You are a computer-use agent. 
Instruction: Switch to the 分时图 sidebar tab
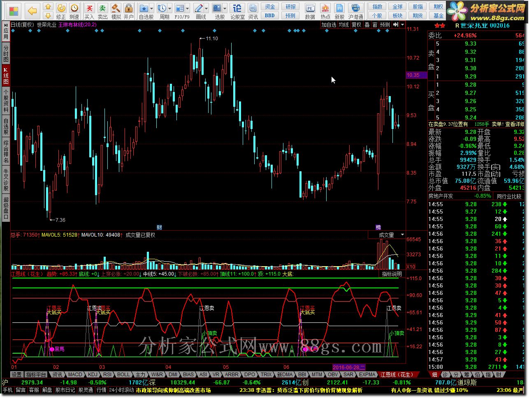pos(6,53)
